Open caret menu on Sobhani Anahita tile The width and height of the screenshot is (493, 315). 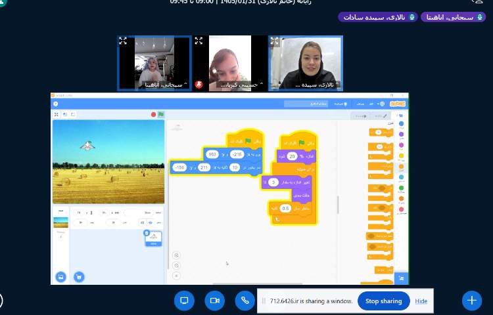click(x=185, y=85)
